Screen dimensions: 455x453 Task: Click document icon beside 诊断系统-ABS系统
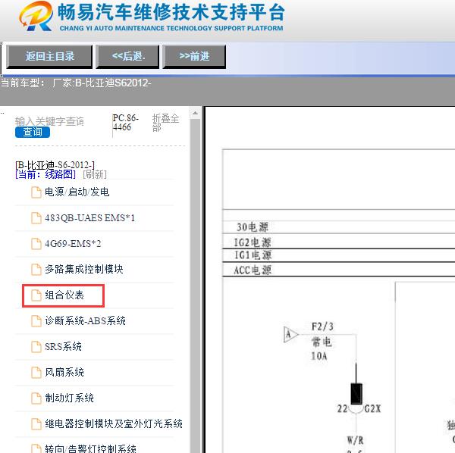pos(36,321)
